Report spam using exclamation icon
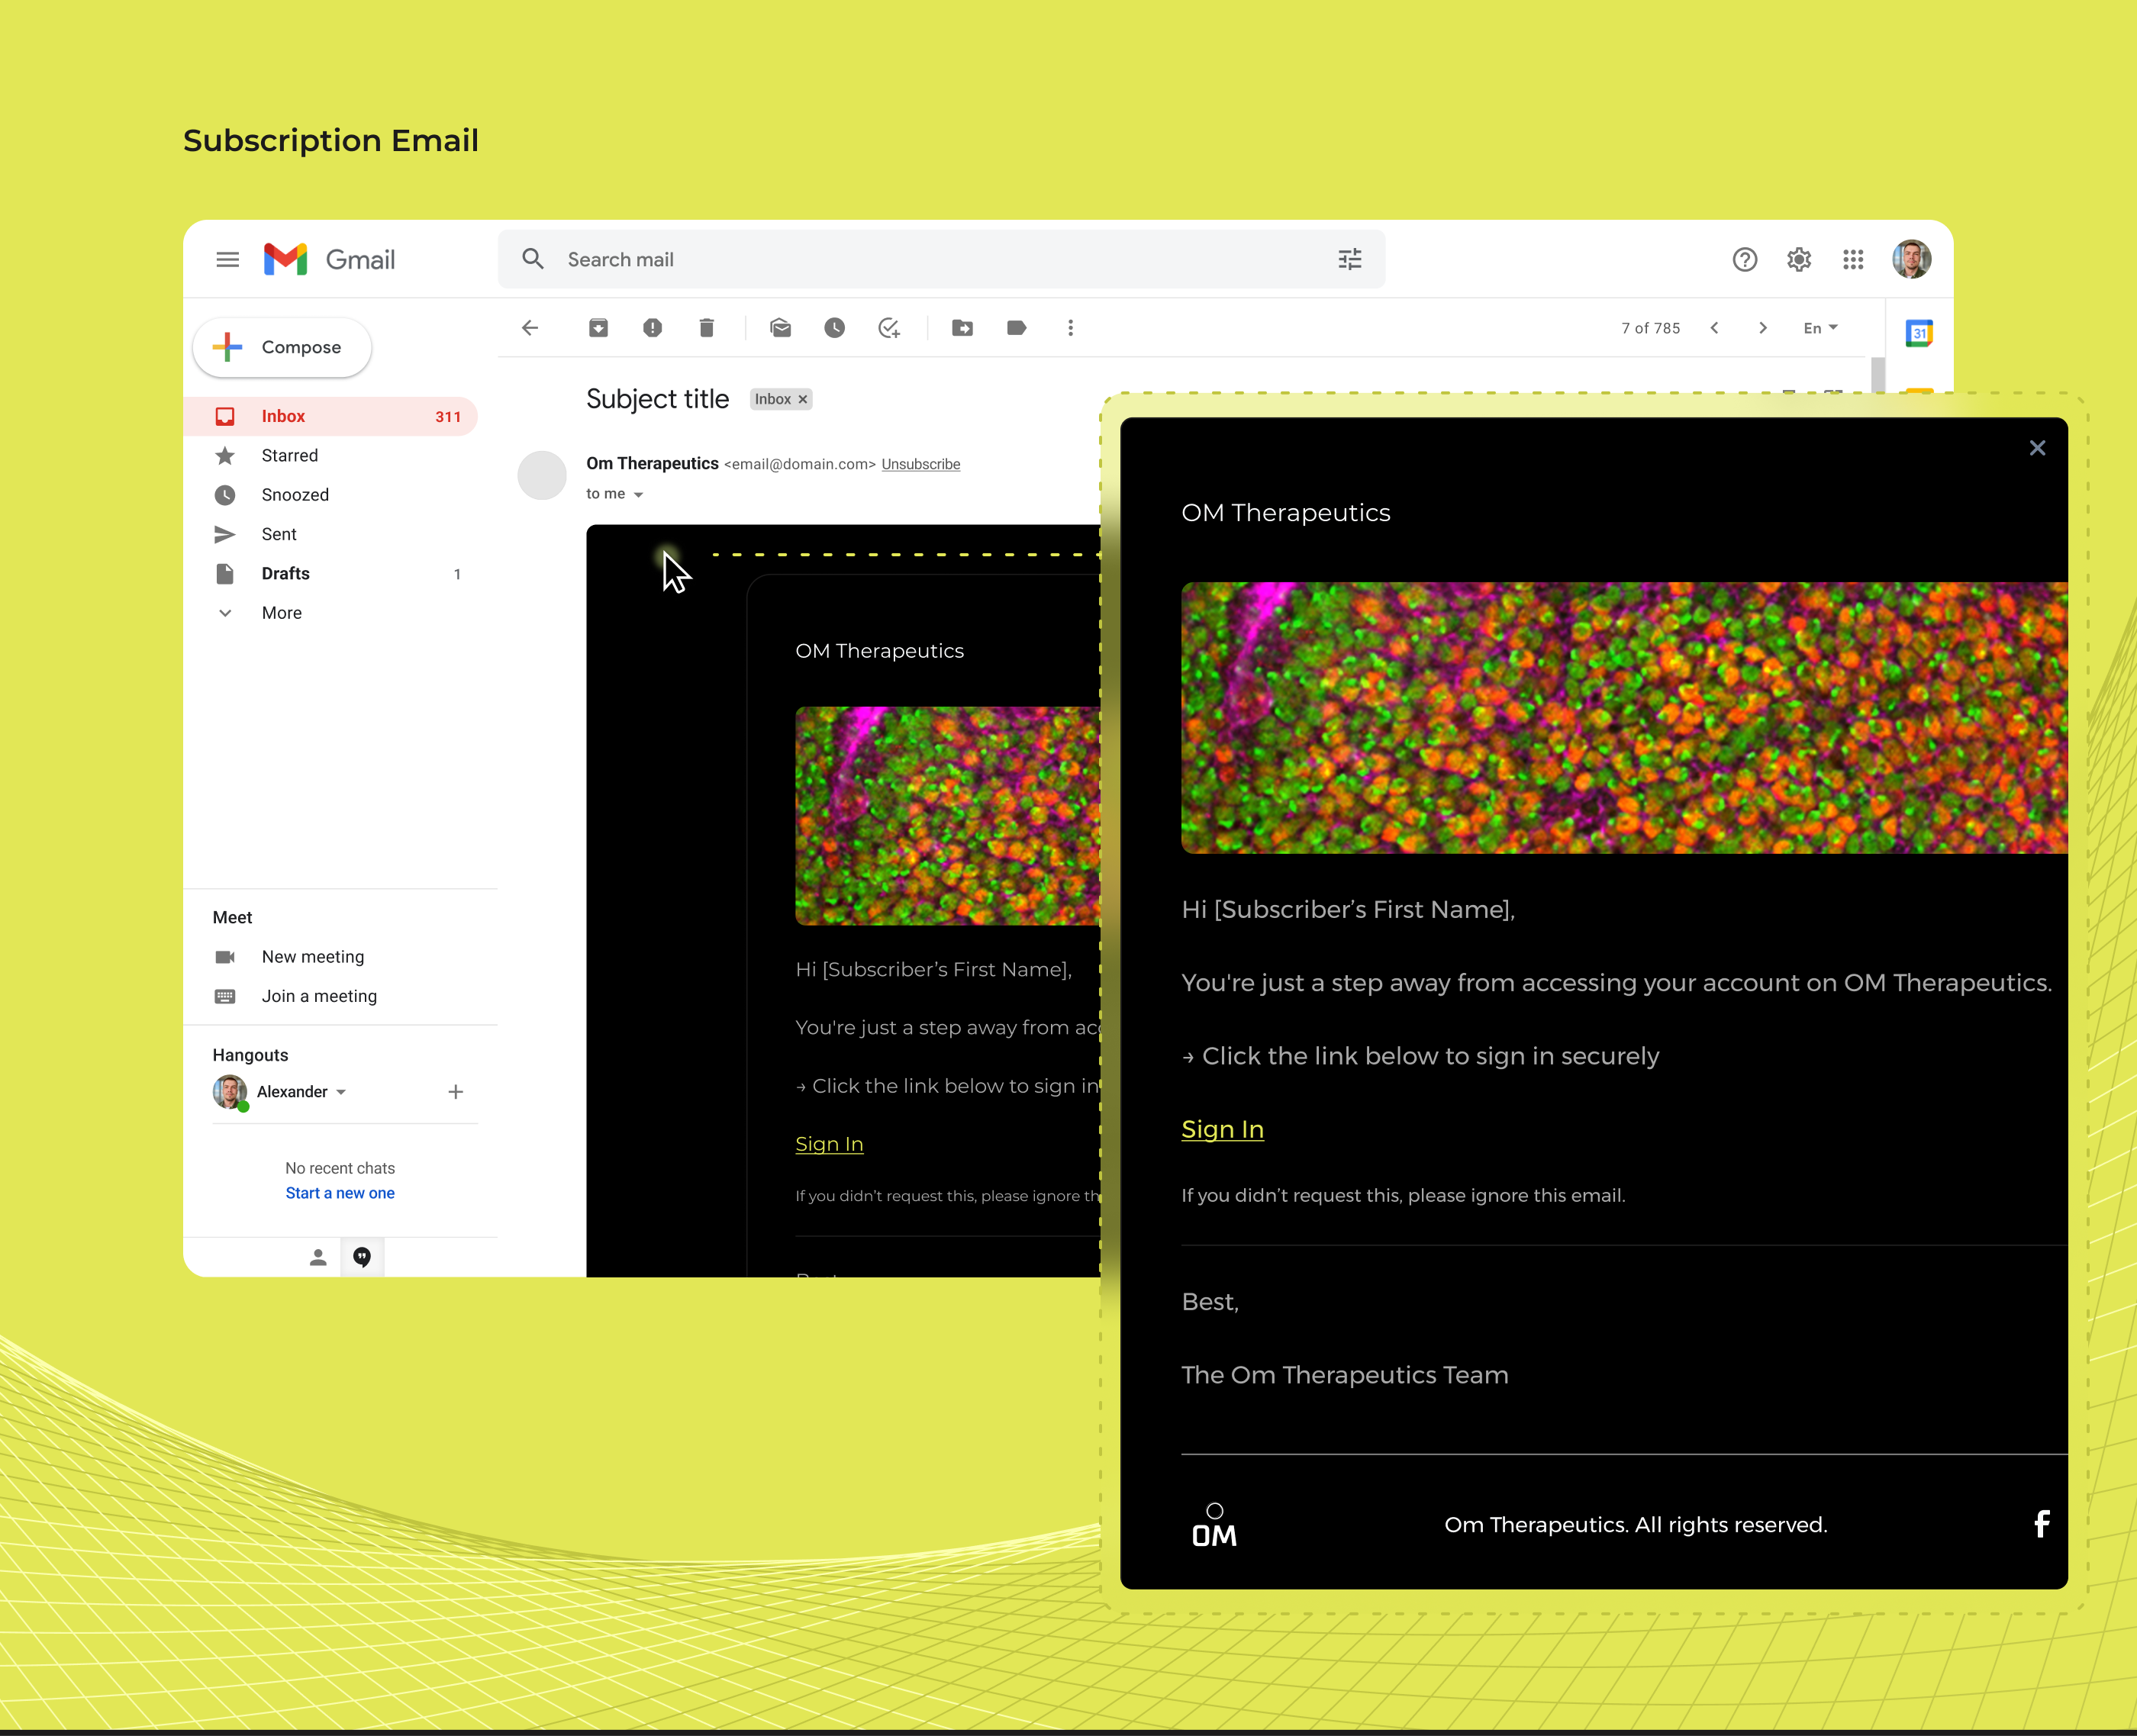2137x1736 pixels. 652,328
